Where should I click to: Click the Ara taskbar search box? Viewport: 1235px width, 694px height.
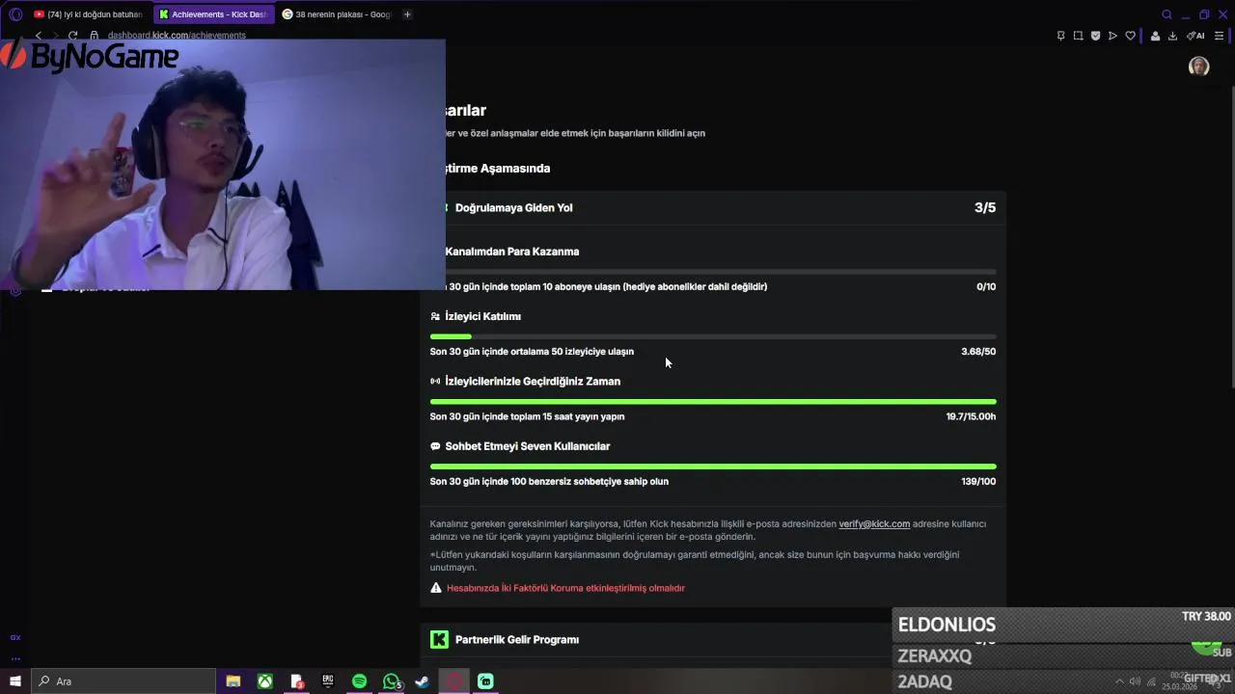123,681
